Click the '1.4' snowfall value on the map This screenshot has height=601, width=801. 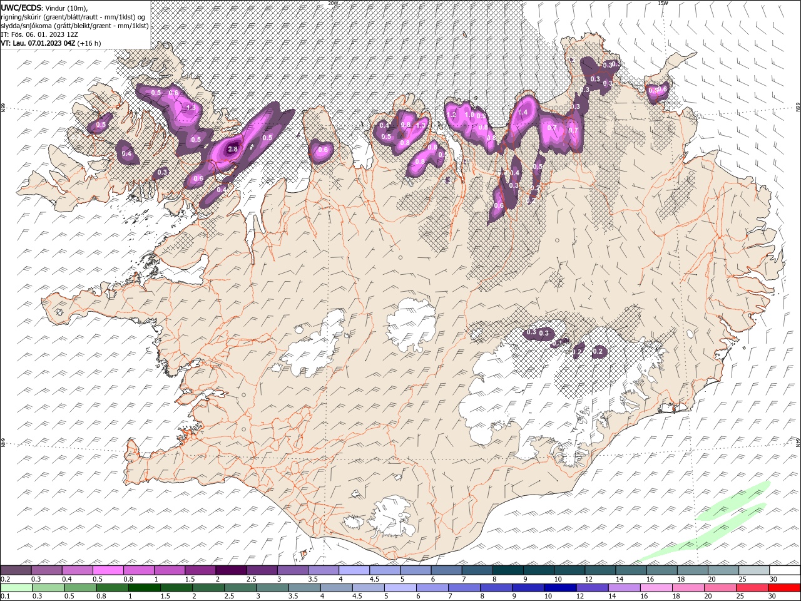524,113
